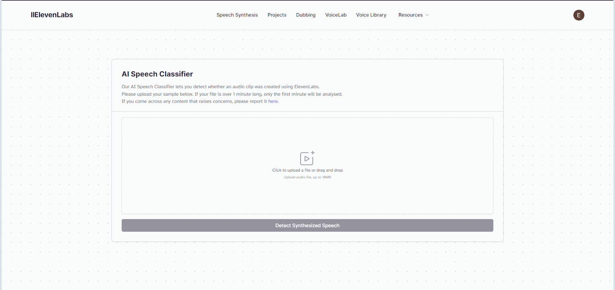
Task: Click the 'Upload audio file, up to 10MB' hint
Action: [x=307, y=177]
